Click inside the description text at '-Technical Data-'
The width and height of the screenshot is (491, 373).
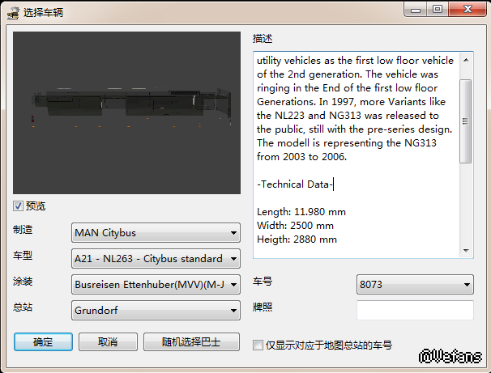click(x=295, y=184)
